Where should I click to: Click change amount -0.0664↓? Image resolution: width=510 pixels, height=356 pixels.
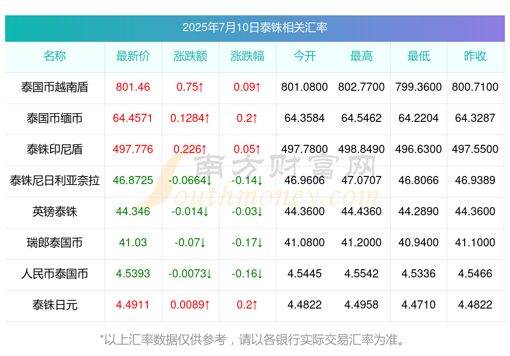[190, 180]
